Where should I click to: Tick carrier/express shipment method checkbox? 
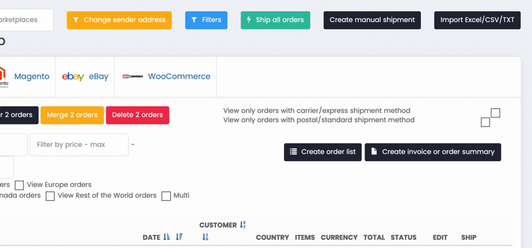(495, 113)
